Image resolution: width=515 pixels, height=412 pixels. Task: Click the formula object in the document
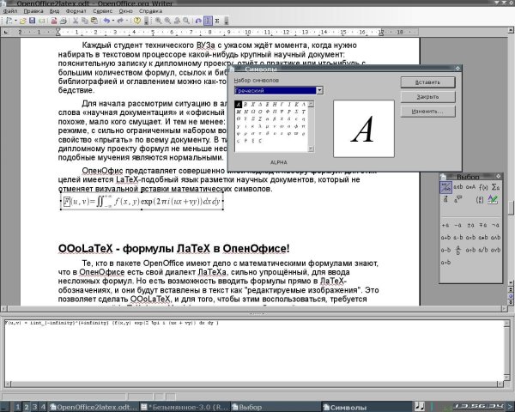pos(142,202)
